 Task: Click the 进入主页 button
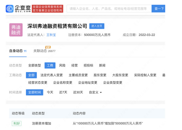(x=97, y=26)
